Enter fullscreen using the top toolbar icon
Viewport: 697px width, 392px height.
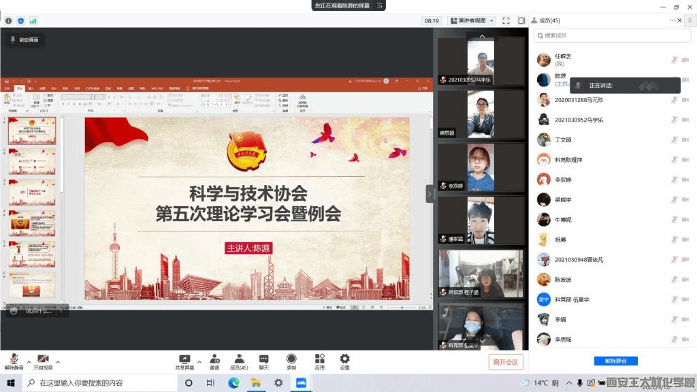pyautogui.click(x=504, y=20)
